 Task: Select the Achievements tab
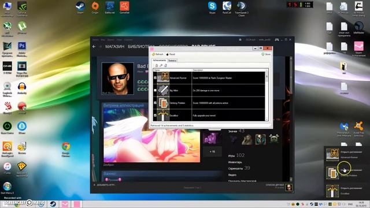pos(160,60)
